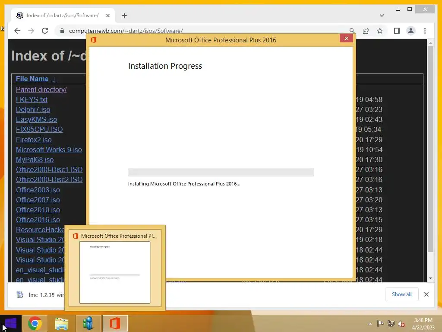
Task: Open the Chrome side panel icon
Action: tap(397, 31)
